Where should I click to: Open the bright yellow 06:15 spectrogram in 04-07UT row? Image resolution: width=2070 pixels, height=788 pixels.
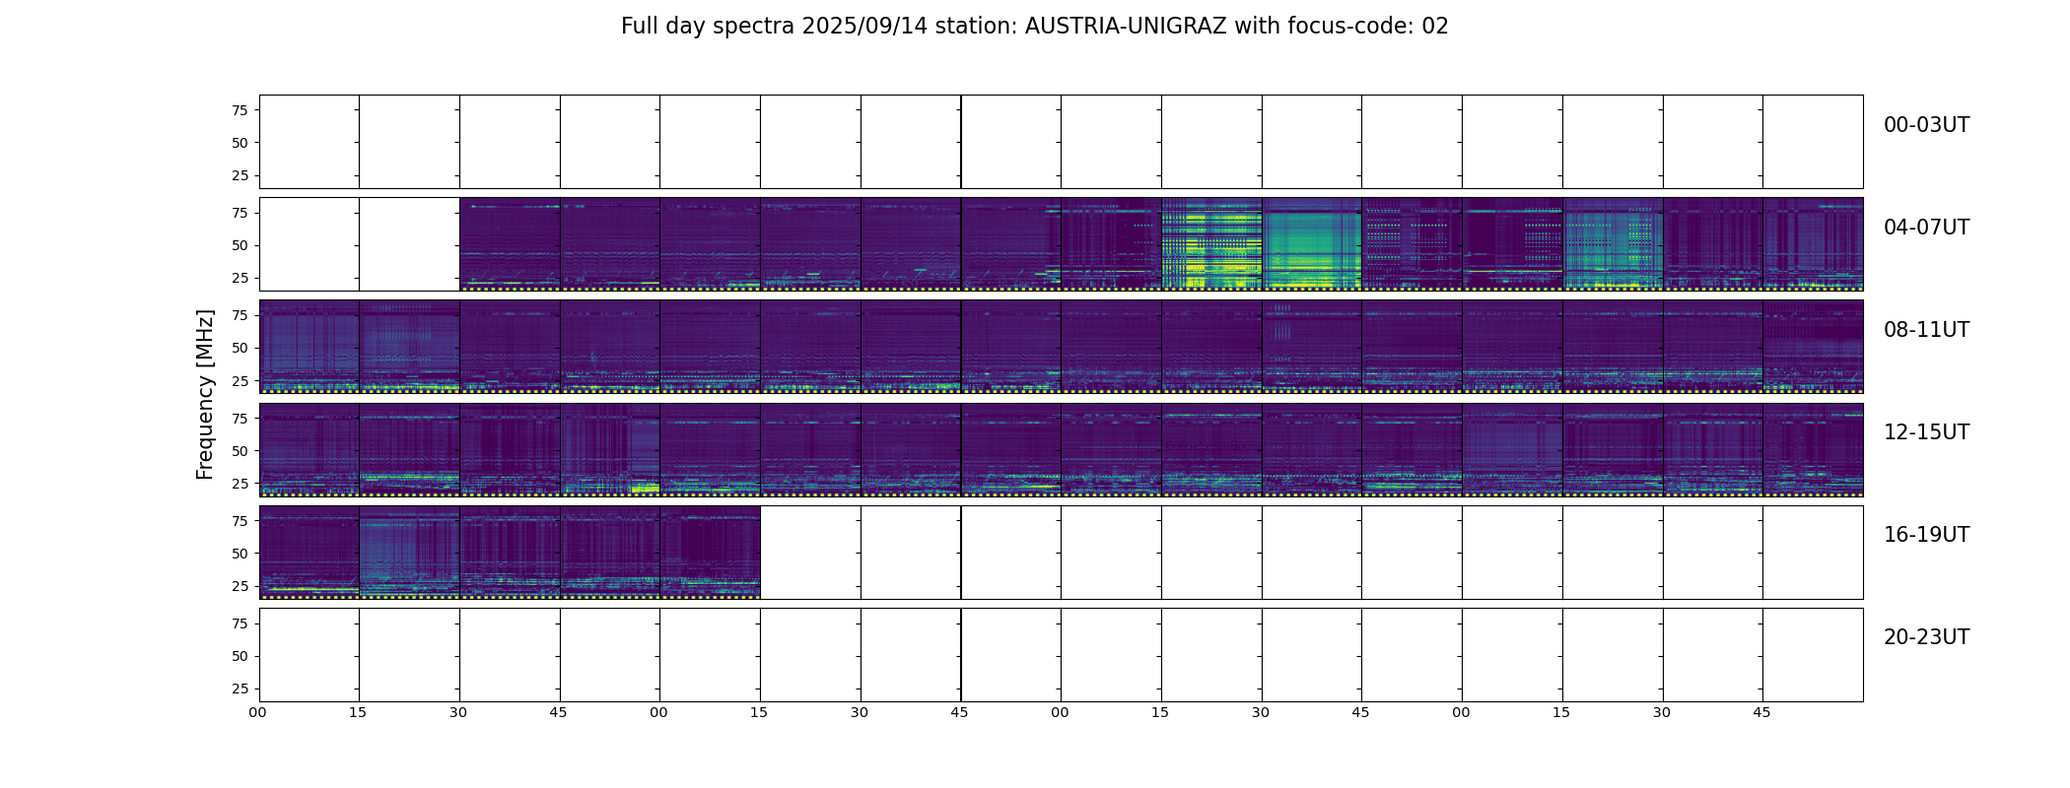pos(1211,244)
